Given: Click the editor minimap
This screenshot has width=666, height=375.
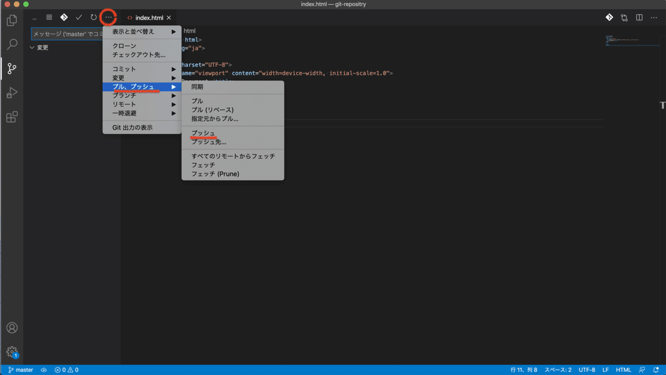Looking at the screenshot, I should [632, 40].
